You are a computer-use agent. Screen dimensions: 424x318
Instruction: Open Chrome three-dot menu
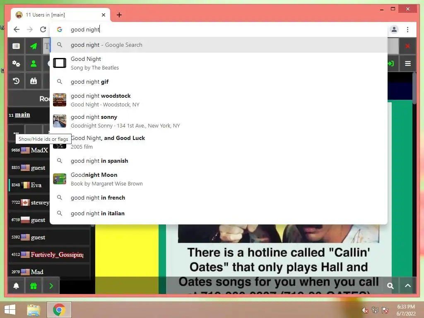407,29
